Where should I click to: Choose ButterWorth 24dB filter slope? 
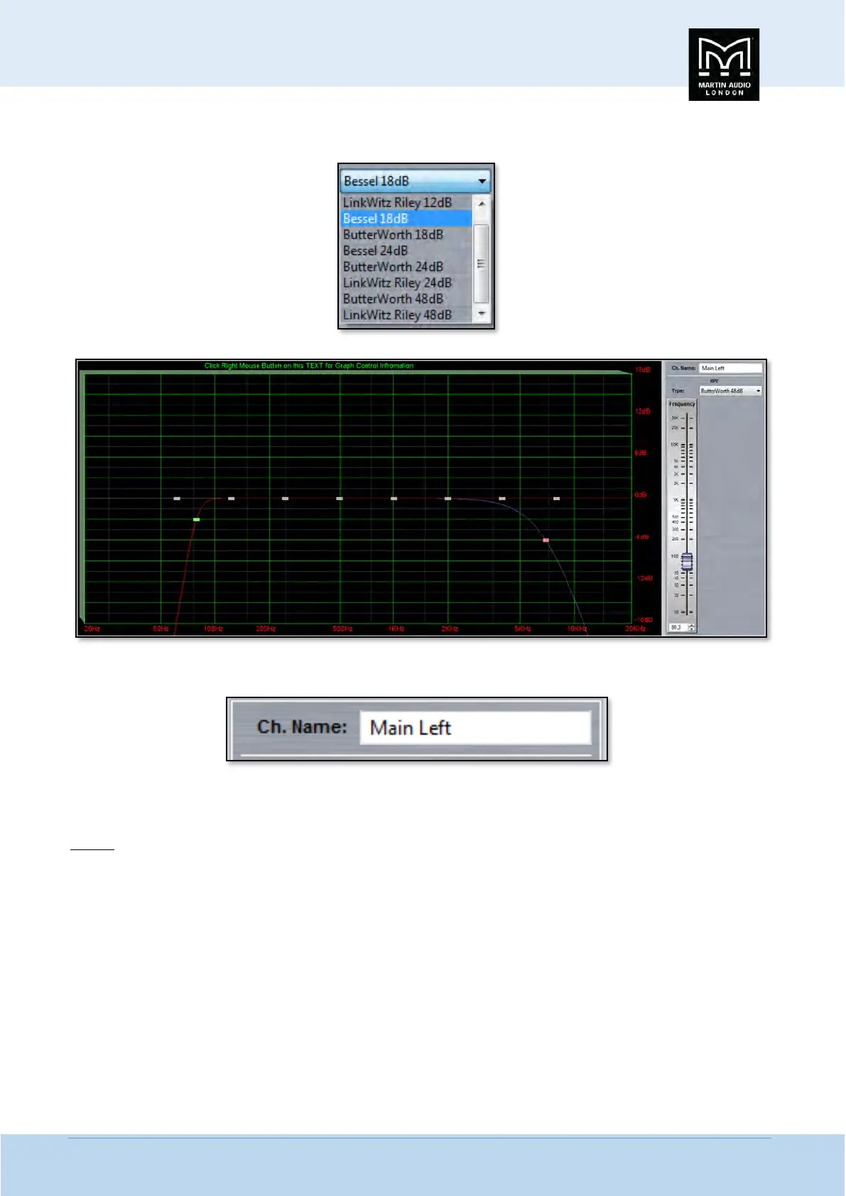(406, 266)
